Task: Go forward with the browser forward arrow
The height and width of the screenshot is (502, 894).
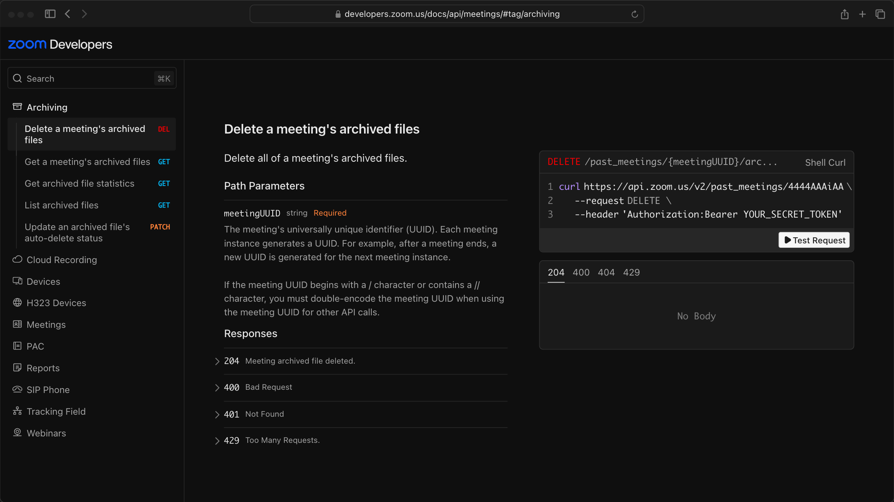Action: coord(84,14)
